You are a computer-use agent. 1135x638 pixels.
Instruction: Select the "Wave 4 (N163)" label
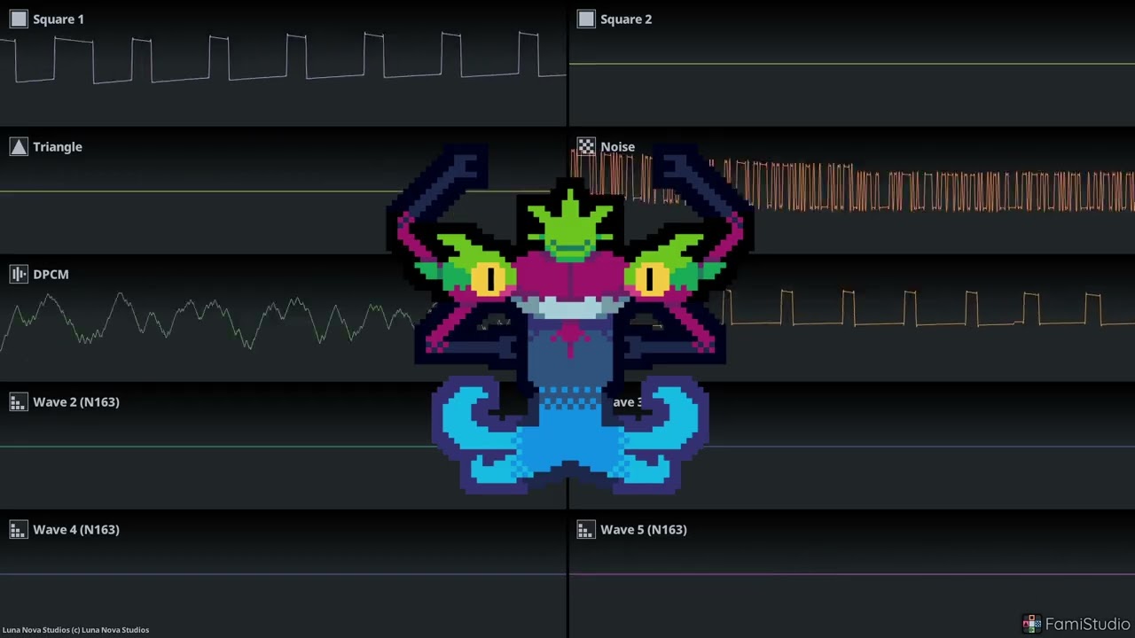click(x=76, y=530)
